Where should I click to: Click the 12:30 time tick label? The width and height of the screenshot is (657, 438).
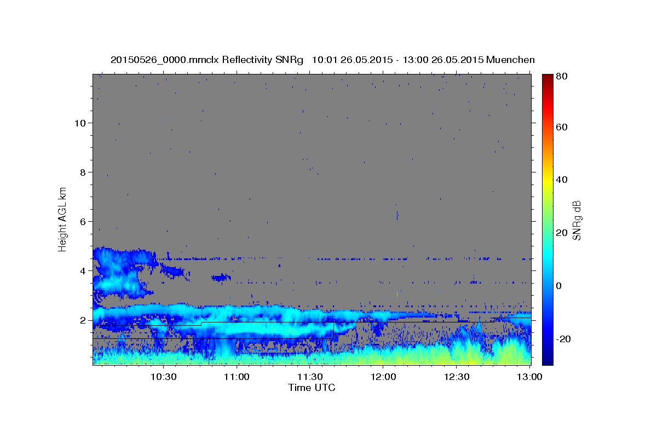click(457, 377)
